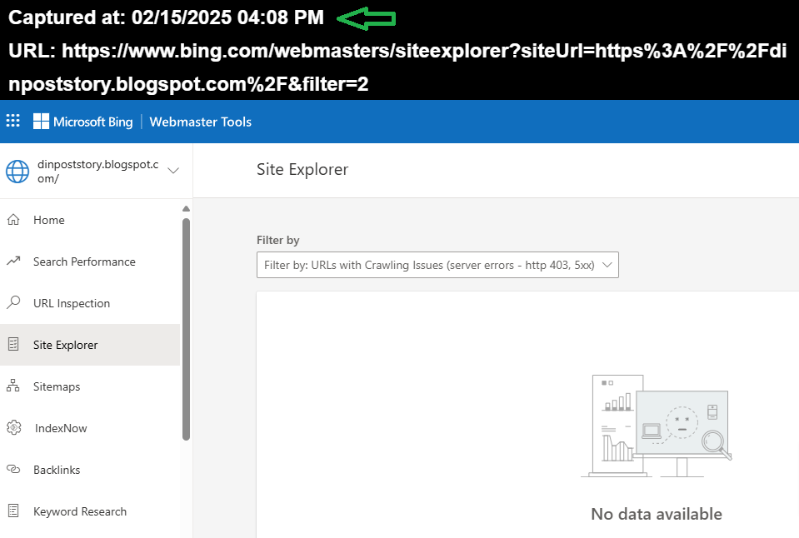Click the no-data illustration graphic
The height and width of the screenshot is (538, 799).
(657, 426)
